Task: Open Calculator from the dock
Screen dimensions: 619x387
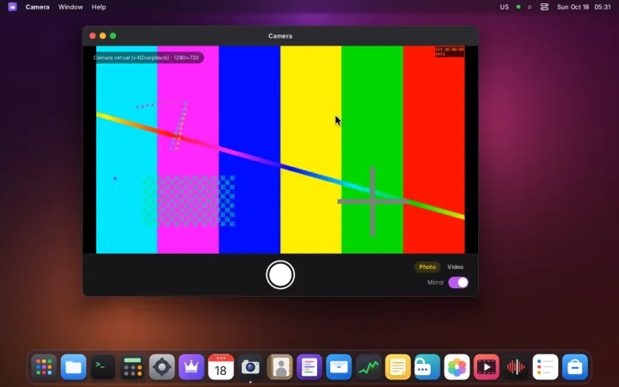Action: click(x=132, y=367)
